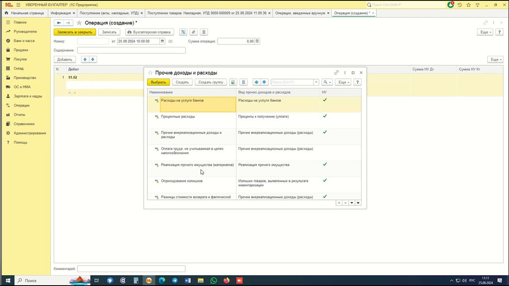Copy link icon in dialog title bar
The image size is (509, 286).
point(336,73)
